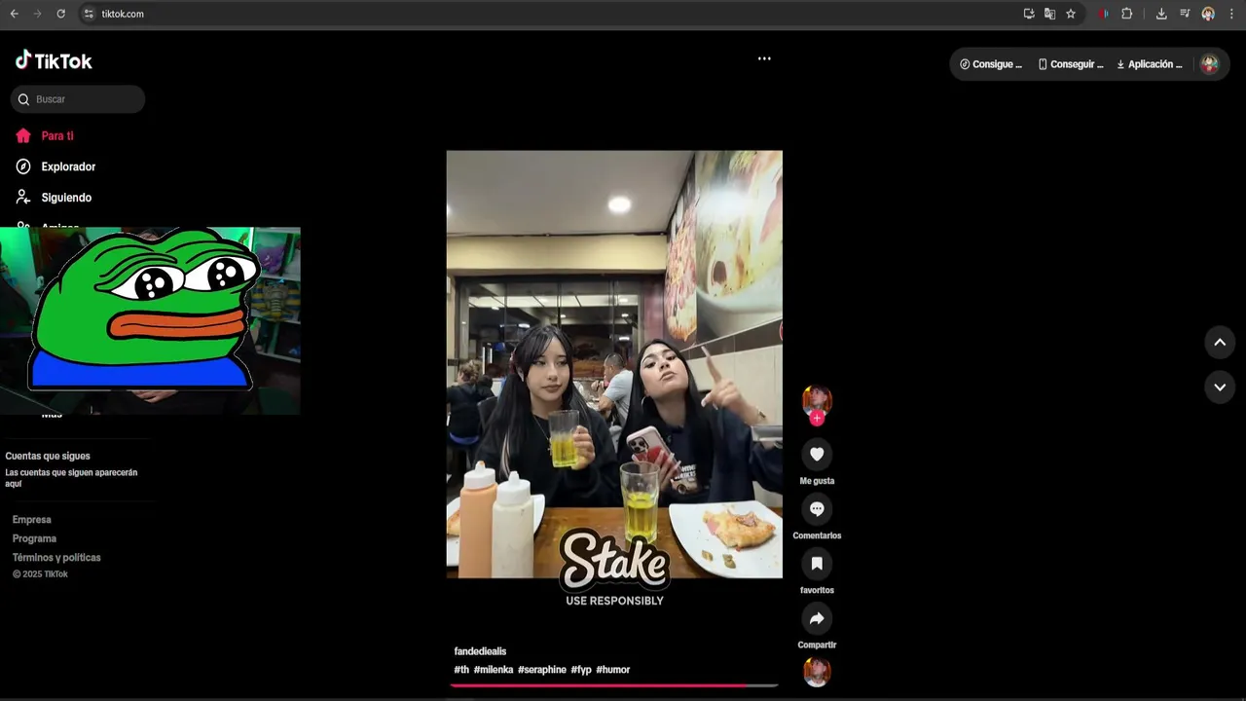The image size is (1246, 701).
Task: Click the © 2025 TikTok text
Action: tap(40, 574)
